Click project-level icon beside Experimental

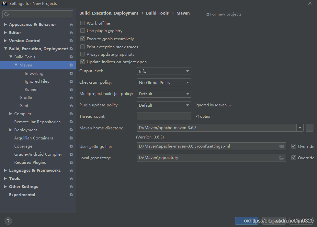(x=71, y=195)
